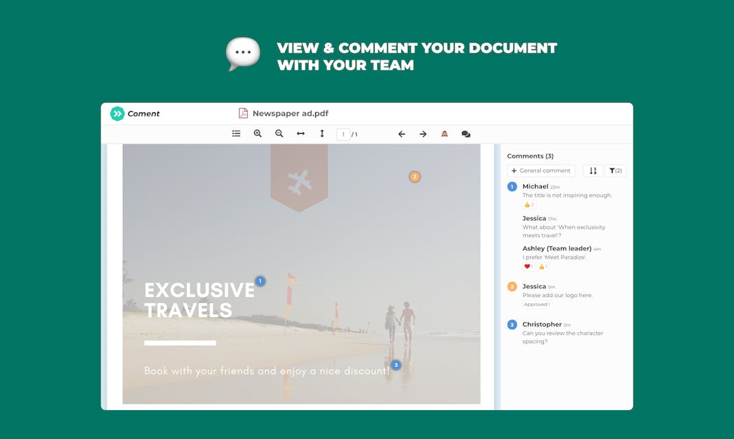Viewport: 734px width, 439px height.
Task: Toggle thumbs-up reaction on Michael's comment
Action: [529, 205]
